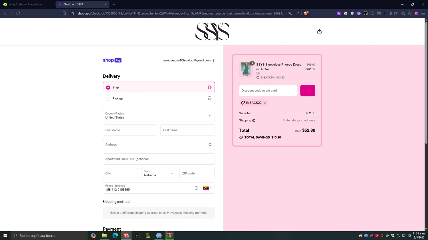Select the Pick up radio option

pyautogui.click(x=108, y=99)
